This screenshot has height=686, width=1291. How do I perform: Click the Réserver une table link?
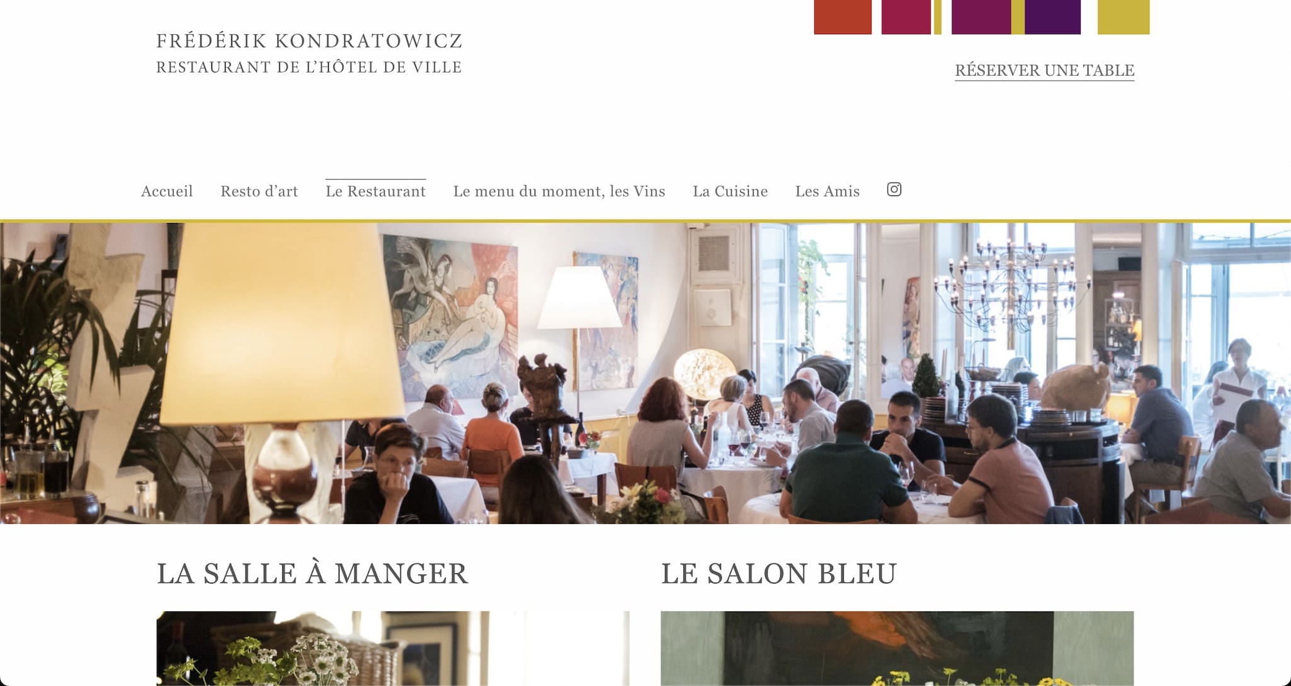(x=1044, y=71)
